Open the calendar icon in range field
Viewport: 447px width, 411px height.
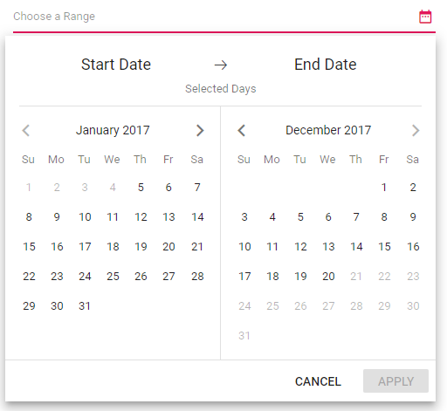pos(425,17)
